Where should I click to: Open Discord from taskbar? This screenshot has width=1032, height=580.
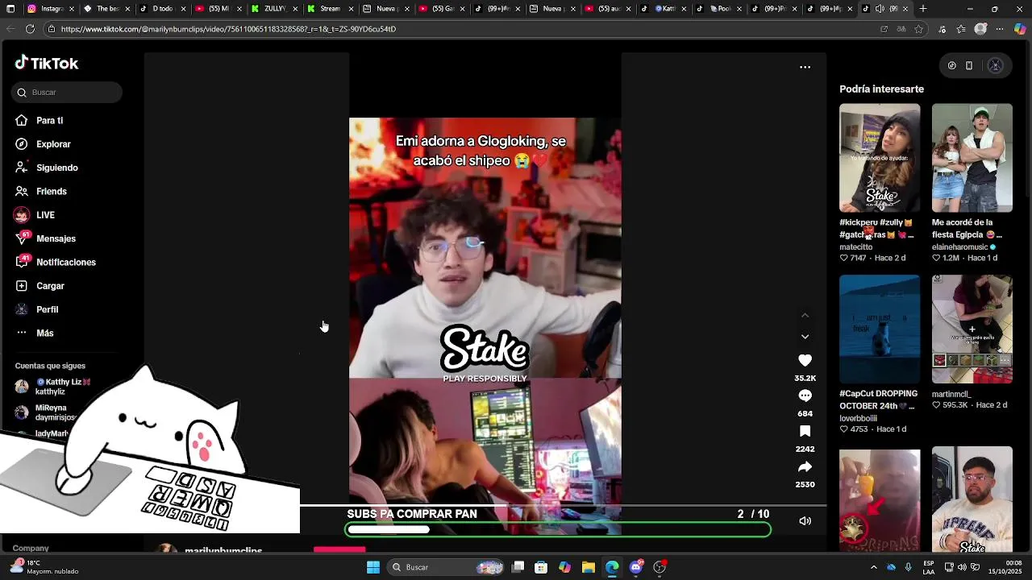click(636, 567)
